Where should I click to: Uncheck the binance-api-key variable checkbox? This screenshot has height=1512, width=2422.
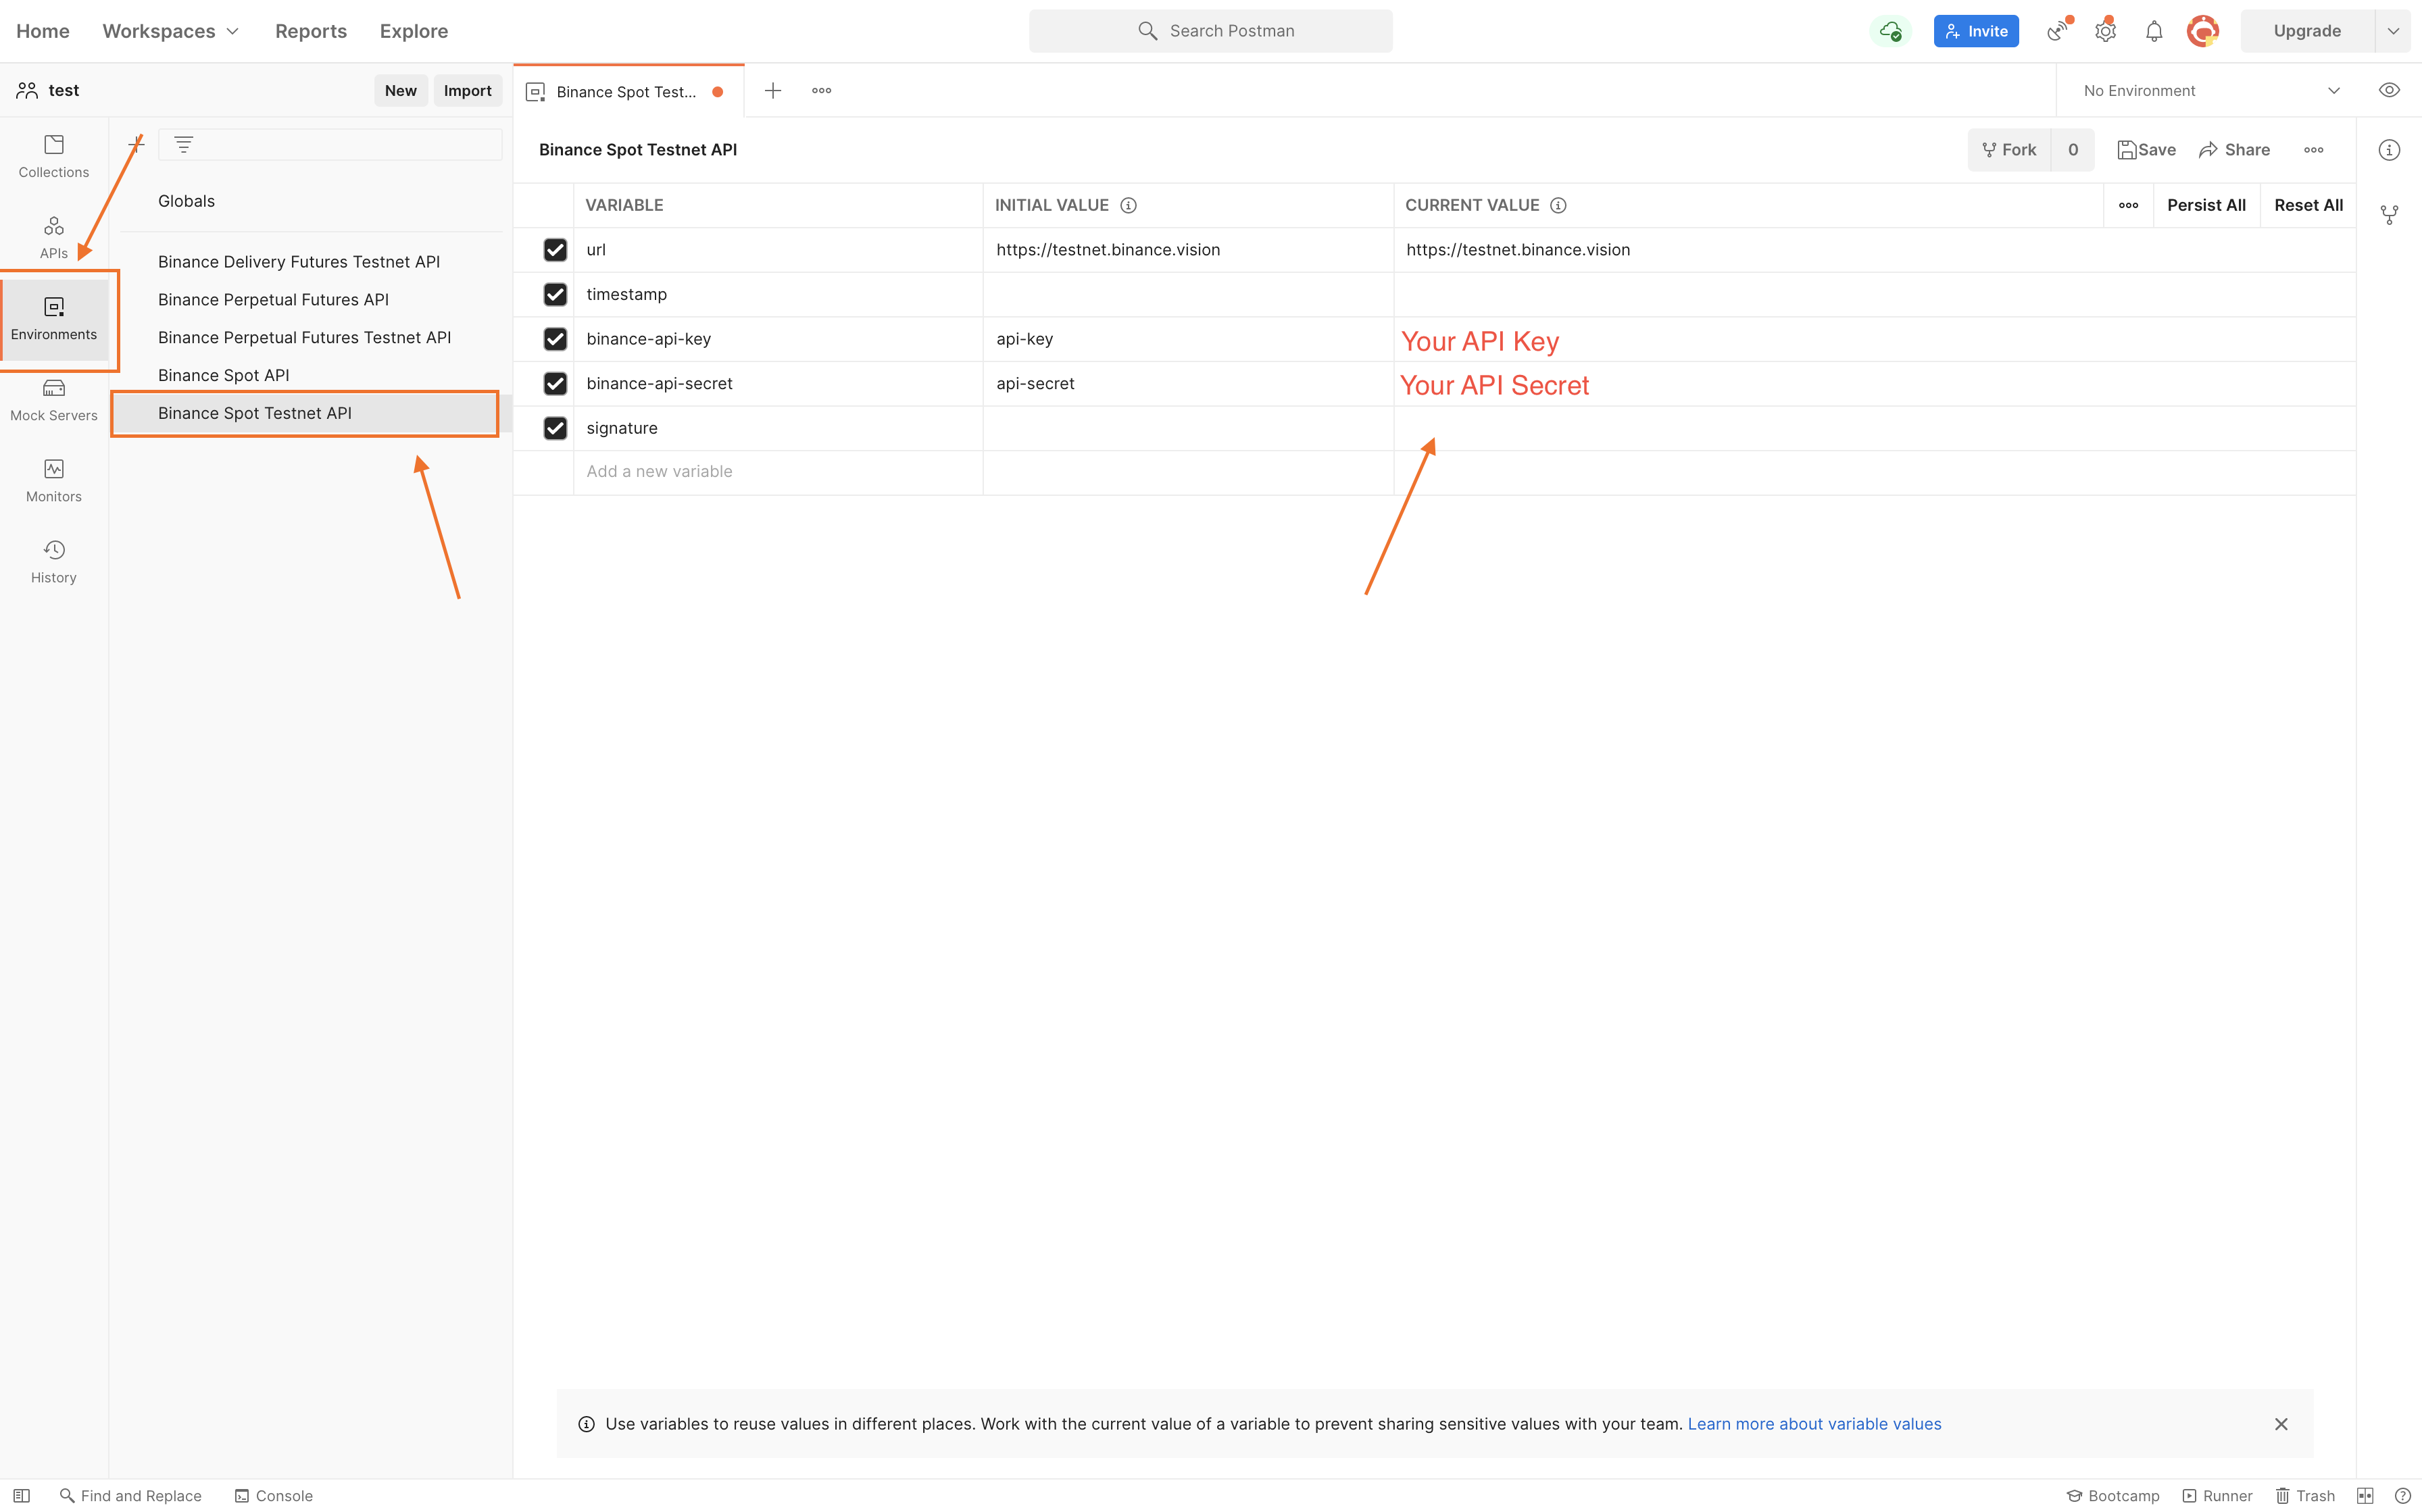click(555, 339)
